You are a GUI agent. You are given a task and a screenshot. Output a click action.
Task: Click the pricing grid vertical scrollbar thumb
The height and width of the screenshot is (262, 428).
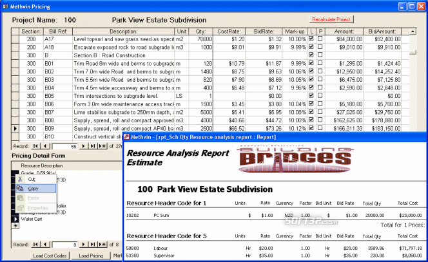(x=413, y=52)
